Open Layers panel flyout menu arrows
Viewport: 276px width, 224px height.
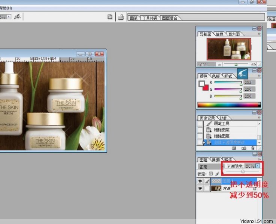coord(259,159)
